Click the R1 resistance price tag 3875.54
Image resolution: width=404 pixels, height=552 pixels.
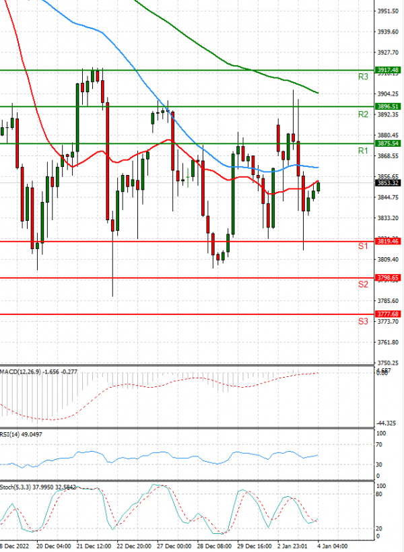click(x=388, y=143)
